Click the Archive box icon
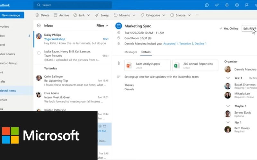 pos(56,15)
